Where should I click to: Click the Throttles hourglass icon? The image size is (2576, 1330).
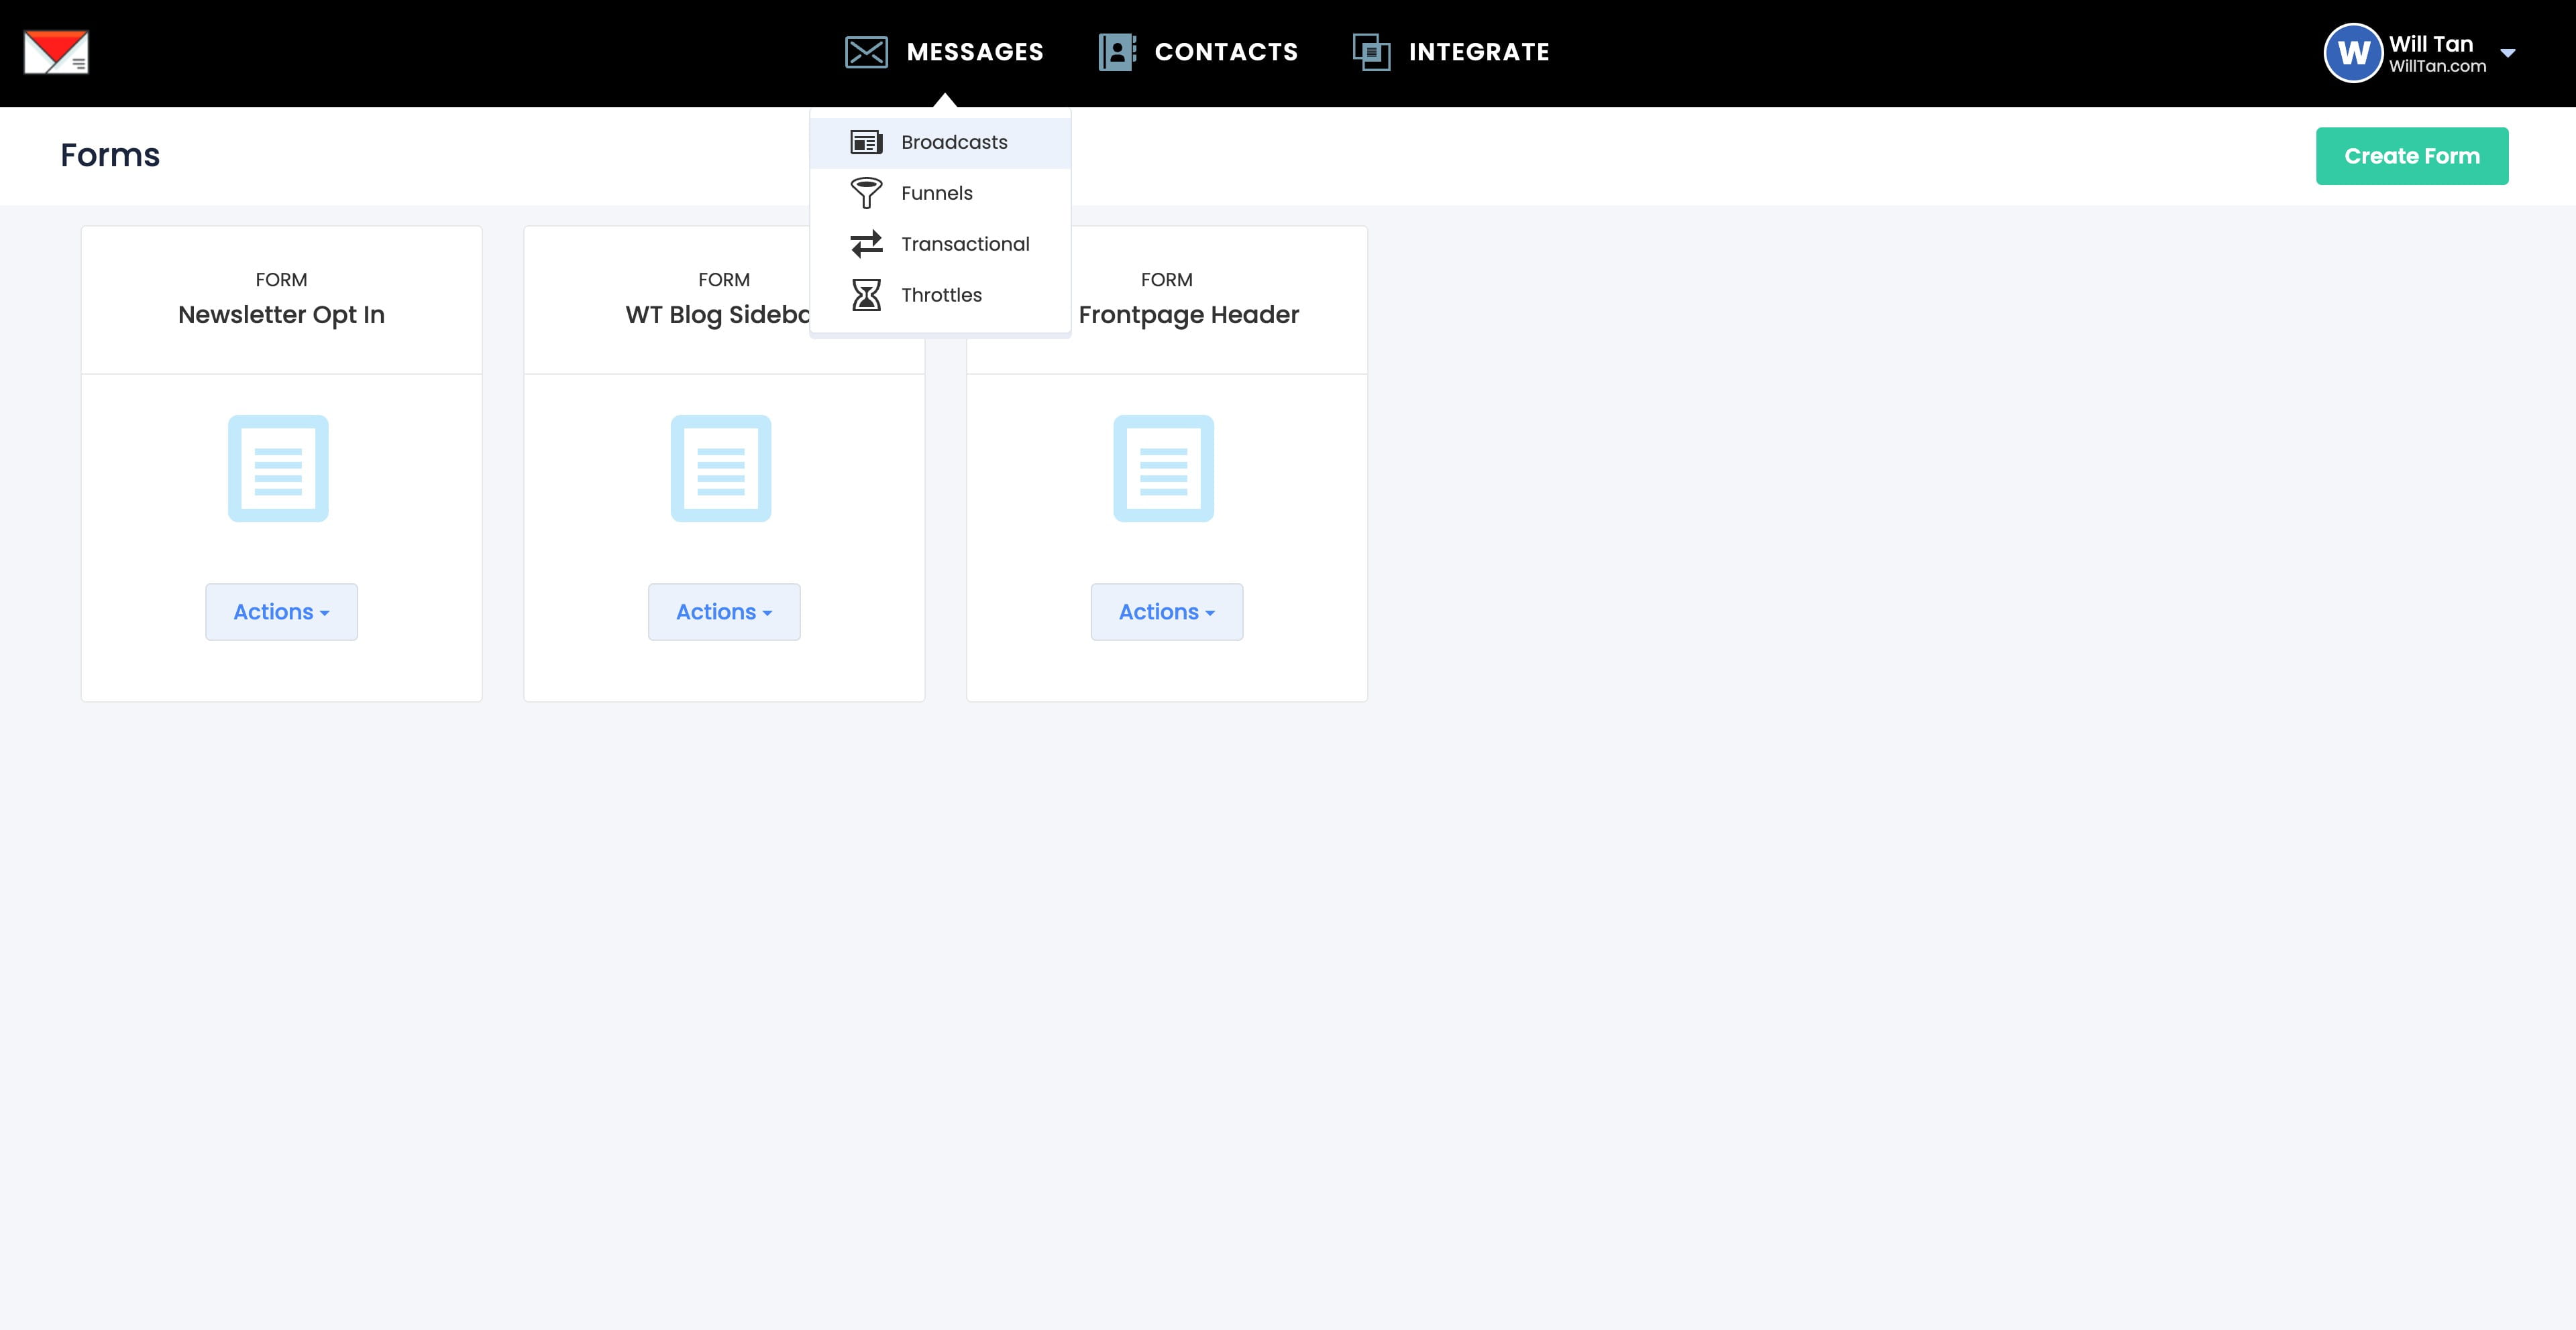(x=866, y=295)
